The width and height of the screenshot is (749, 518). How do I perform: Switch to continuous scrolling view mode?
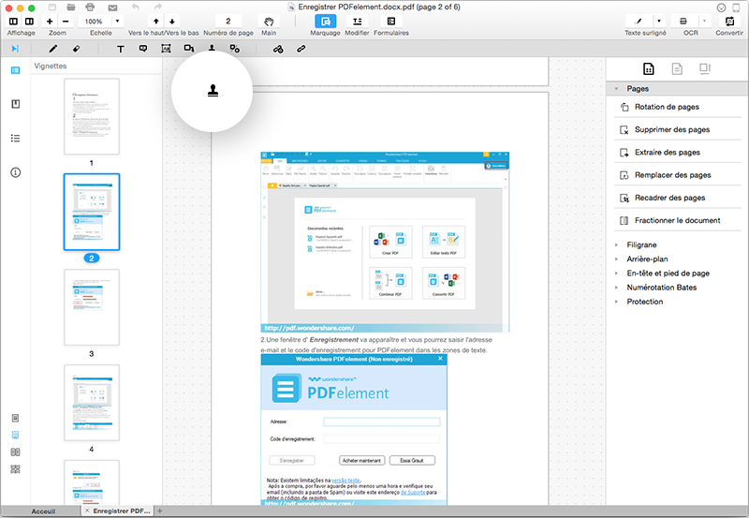click(x=15, y=435)
